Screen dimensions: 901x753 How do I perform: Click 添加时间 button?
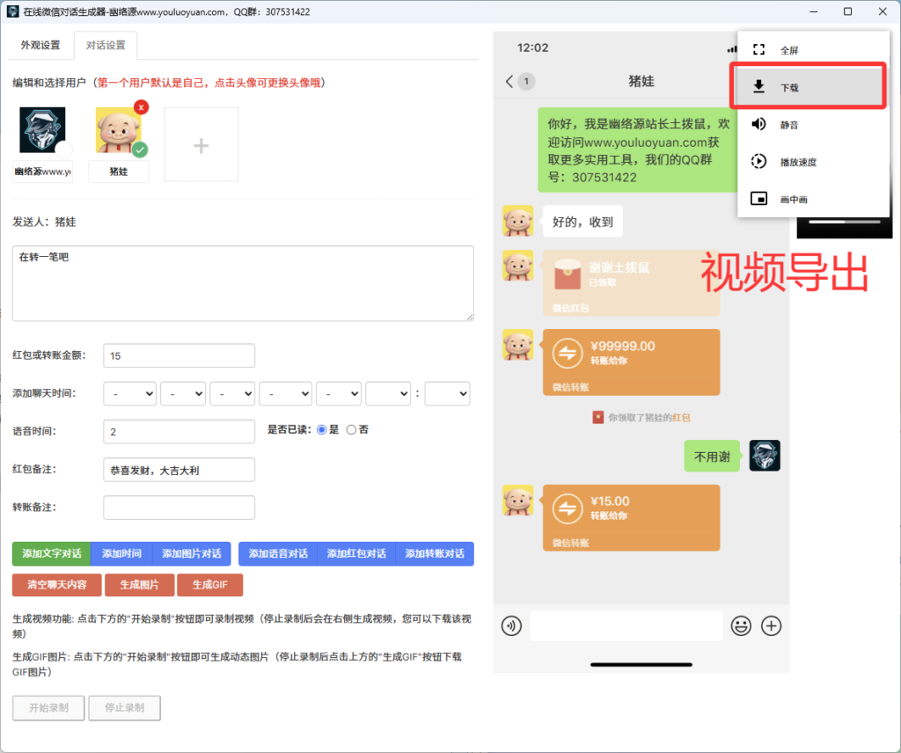[x=121, y=553]
